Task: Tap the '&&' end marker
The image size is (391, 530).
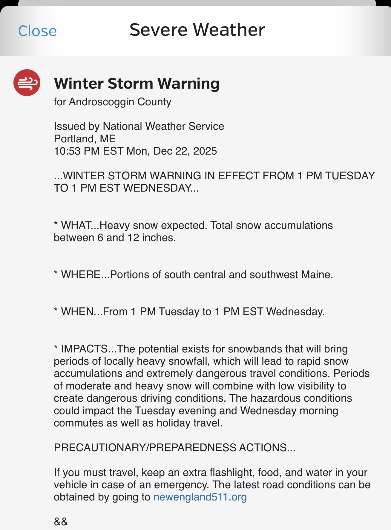Action: pyautogui.click(x=61, y=522)
